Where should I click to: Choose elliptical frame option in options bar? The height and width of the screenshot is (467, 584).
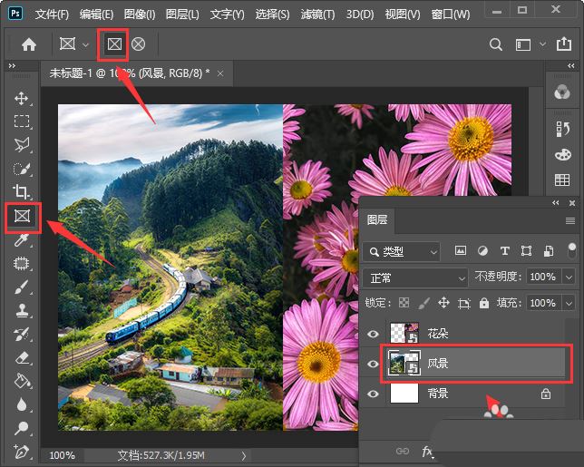139,44
